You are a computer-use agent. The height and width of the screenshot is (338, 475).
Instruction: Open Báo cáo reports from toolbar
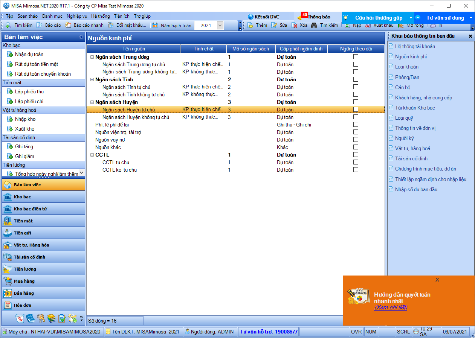(49, 26)
